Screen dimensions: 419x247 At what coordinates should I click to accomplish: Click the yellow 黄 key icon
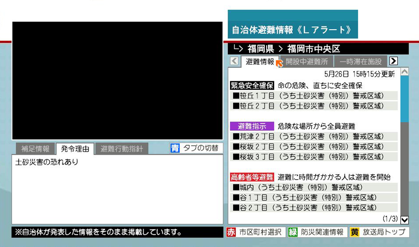[x=354, y=232]
